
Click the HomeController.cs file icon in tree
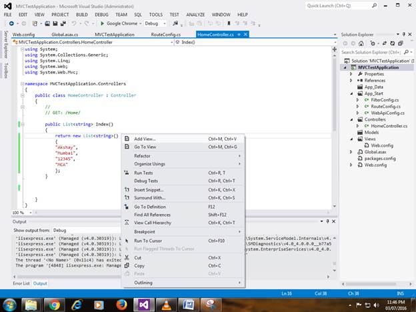tap(366, 126)
